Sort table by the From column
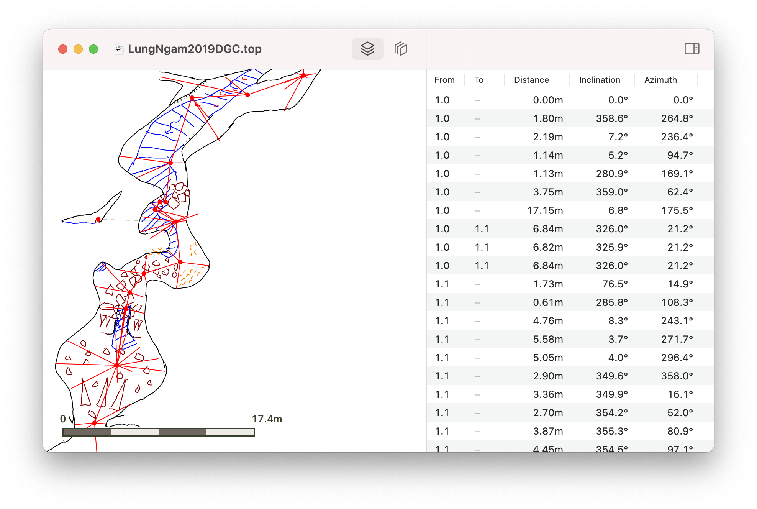 pos(444,80)
